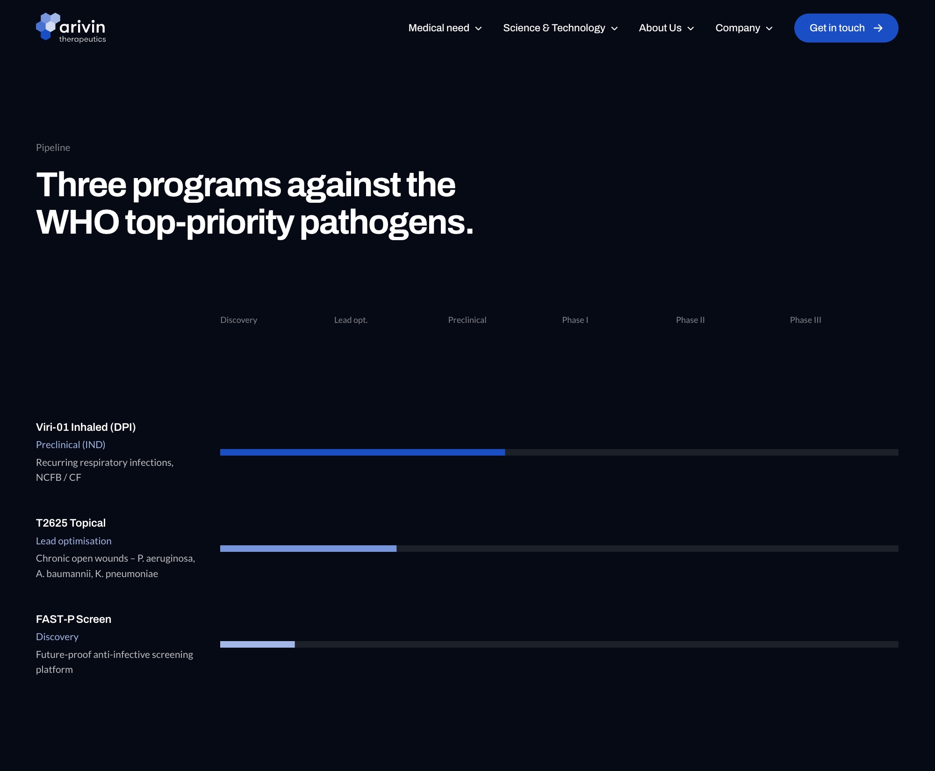Click the Preclinical (IND) status label
The image size is (935, 771).
pyautogui.click(x=71, y=445)
